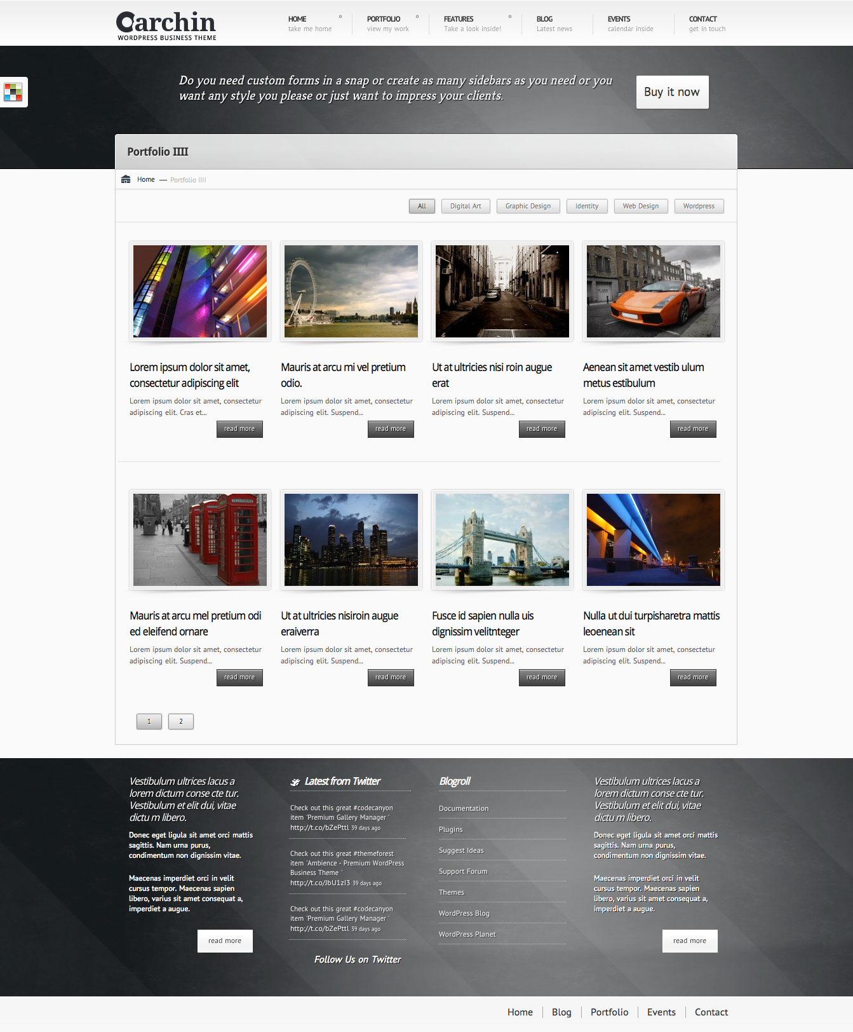Filter portfolio by Digital Art
Viewport: 853px width, 1032px height.
466,206
